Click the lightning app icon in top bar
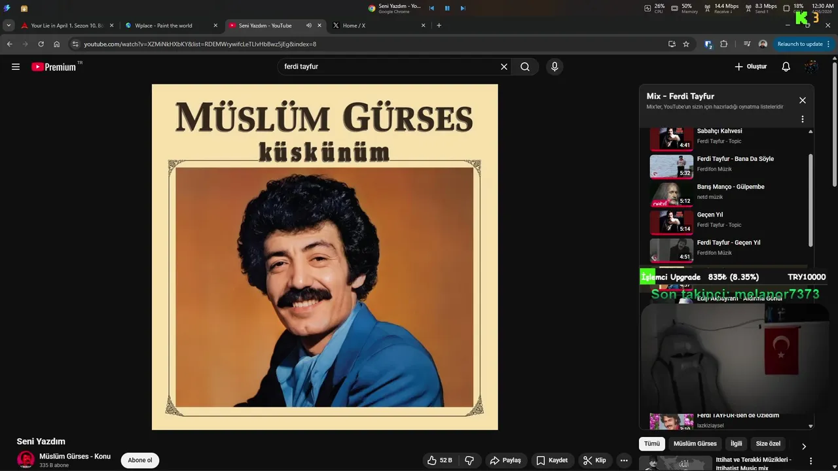 [7, 8]
